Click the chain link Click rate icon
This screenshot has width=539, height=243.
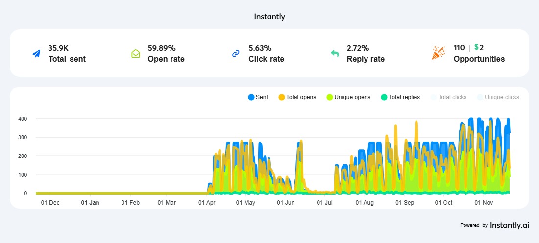click(236, 54)
